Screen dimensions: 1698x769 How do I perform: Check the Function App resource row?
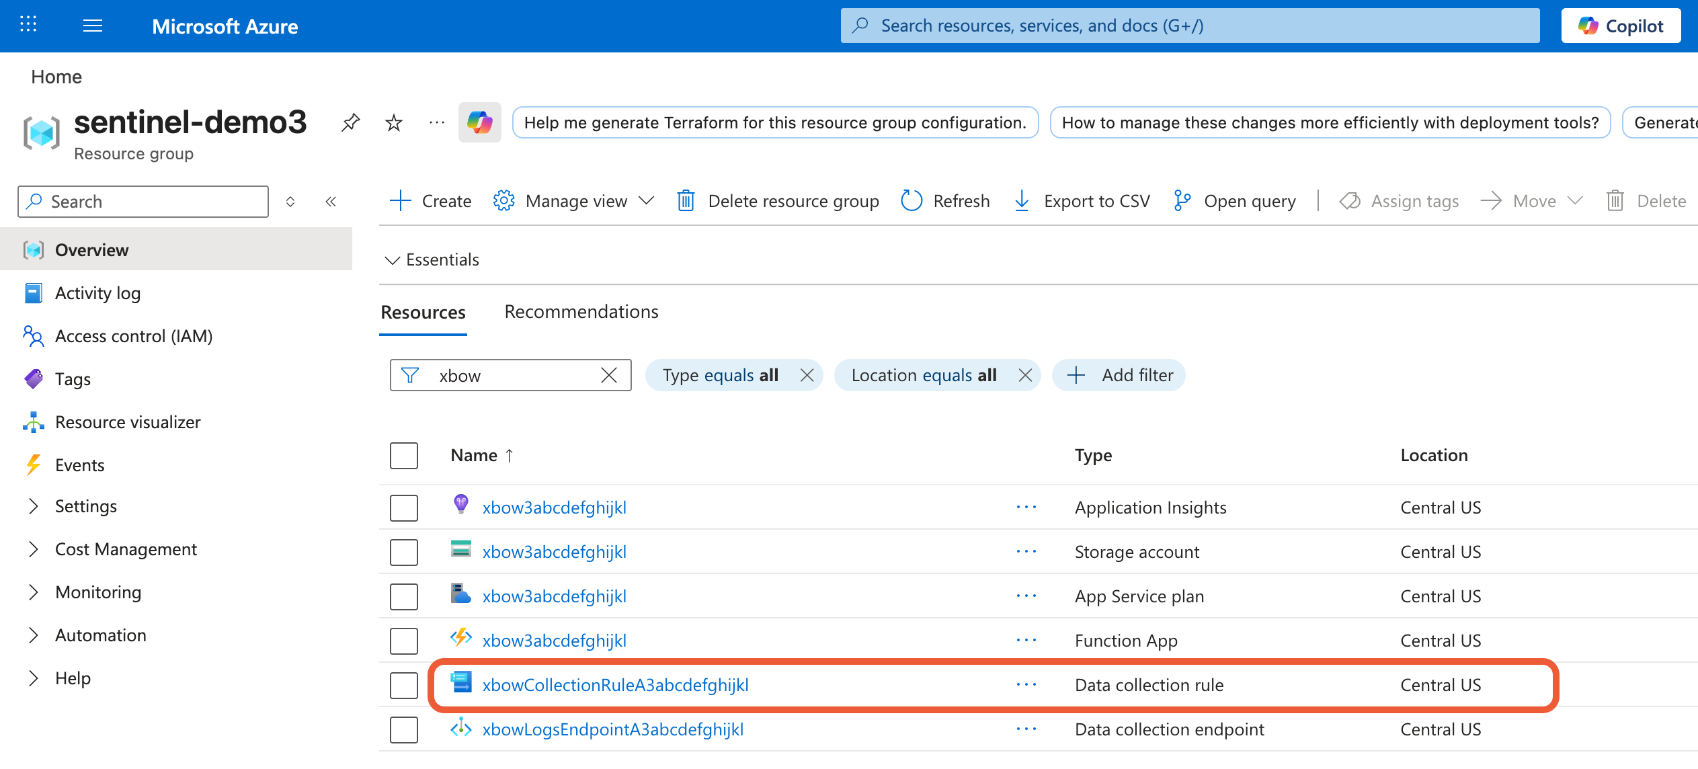(403, 641)
